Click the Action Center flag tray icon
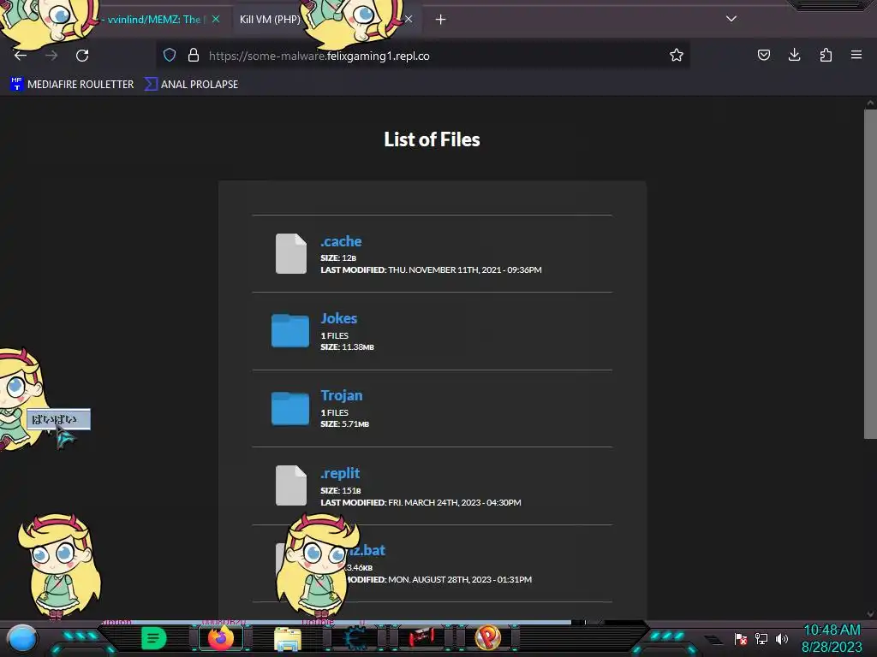Screen dimensions: 877x657 click(741, 638)
